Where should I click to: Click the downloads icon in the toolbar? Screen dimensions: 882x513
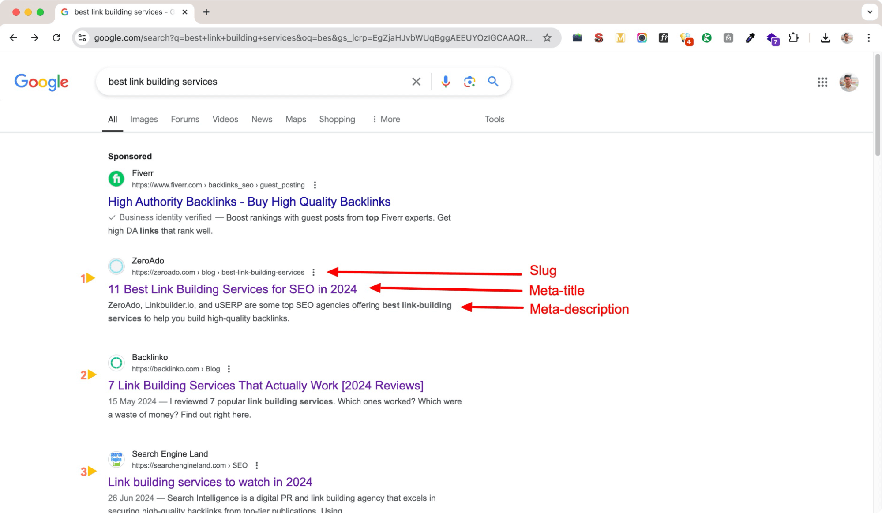point(825,38)
